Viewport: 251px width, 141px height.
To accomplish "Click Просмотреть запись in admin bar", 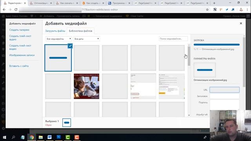I will [x=69, y=16].
